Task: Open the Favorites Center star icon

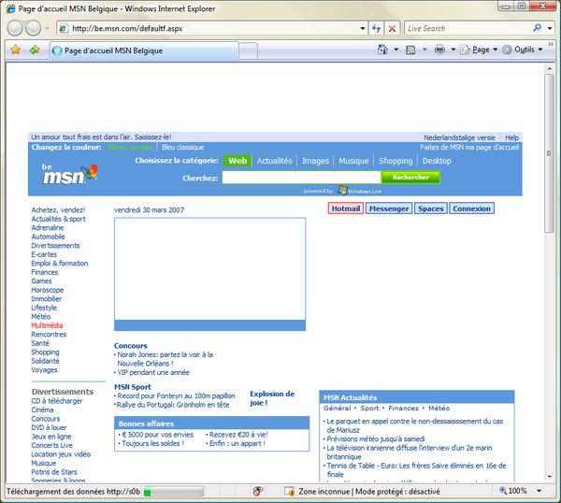Action: 16,50
